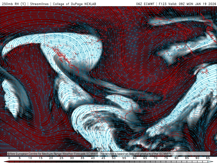The image size is (217, 163).
Task: Select the "90" colorbar tick value
Action: pos(197,158)
